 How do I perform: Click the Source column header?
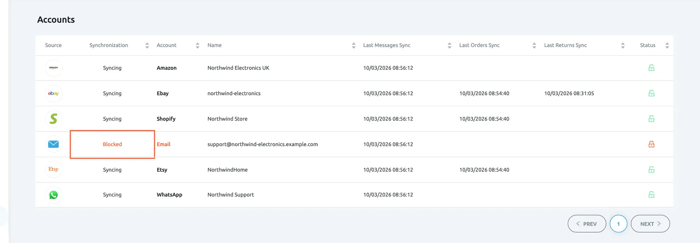point(53,45)
